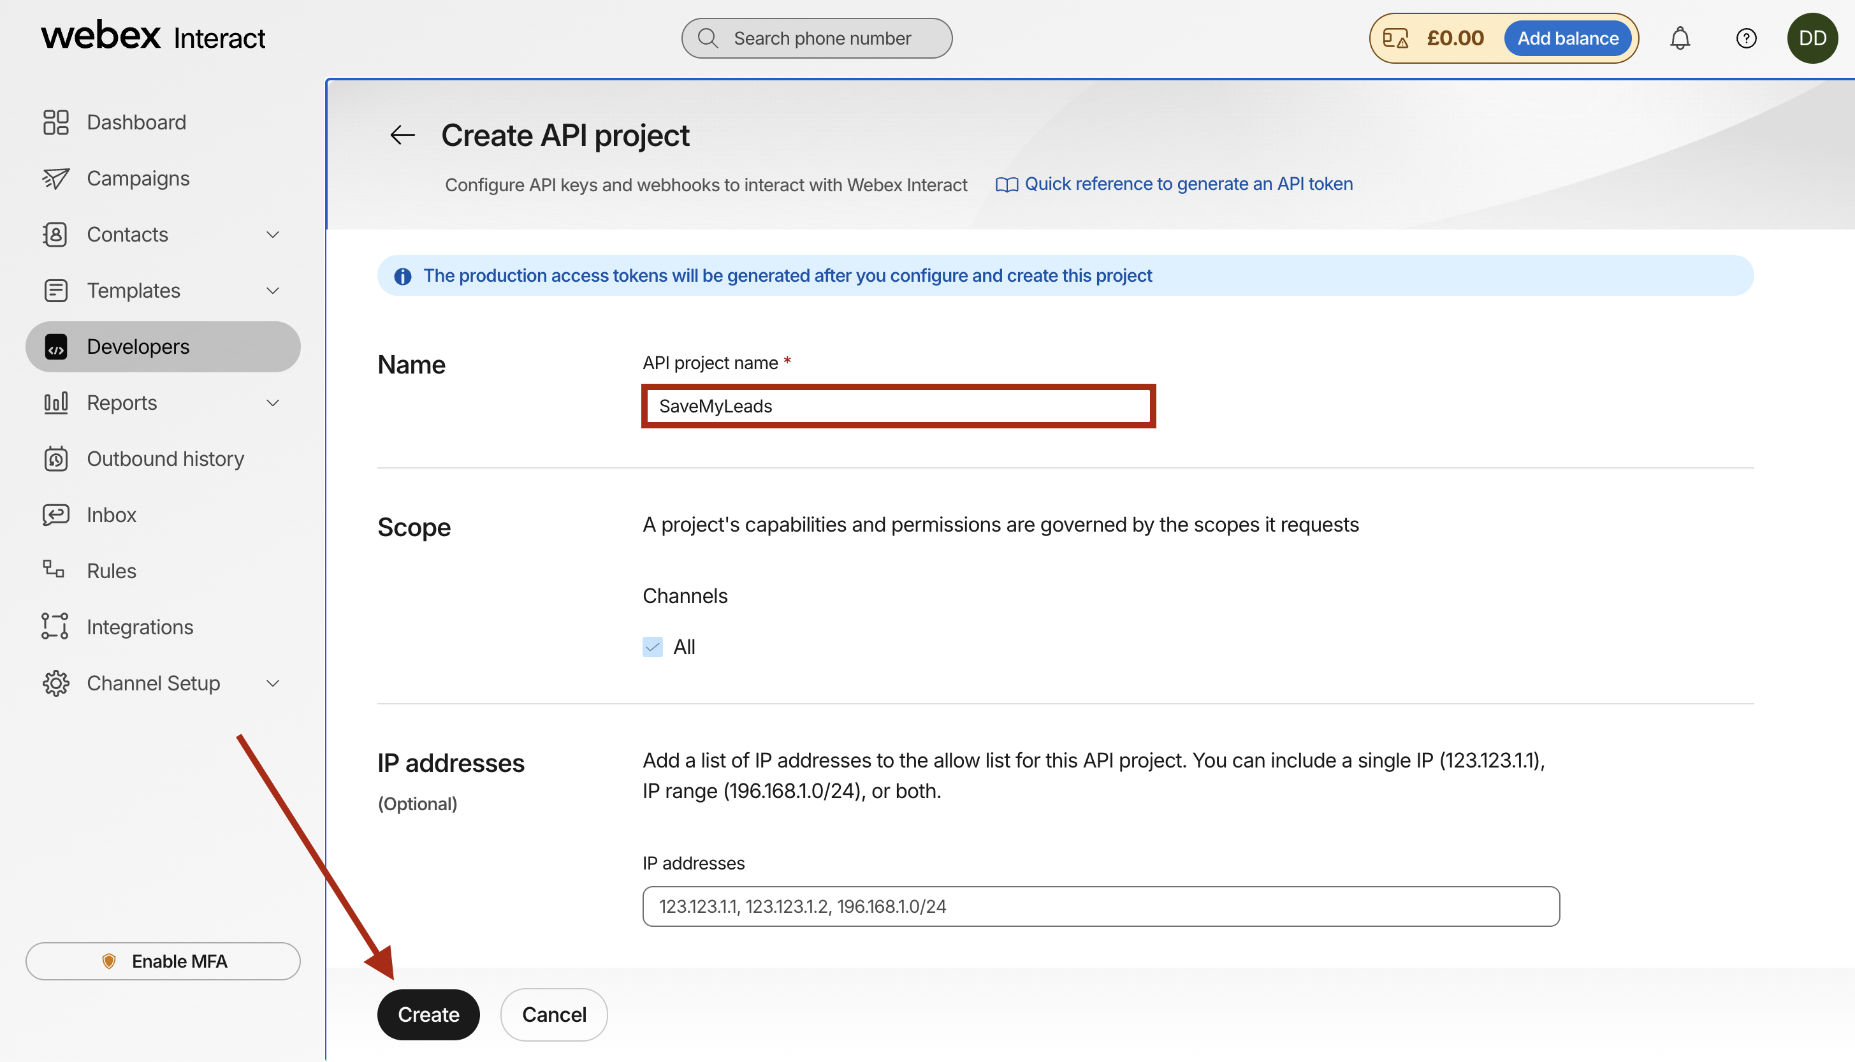Expand the Channel Setup submenu chevron
The width and height of the screenshot is (1855, 1062).
[273, 683]
